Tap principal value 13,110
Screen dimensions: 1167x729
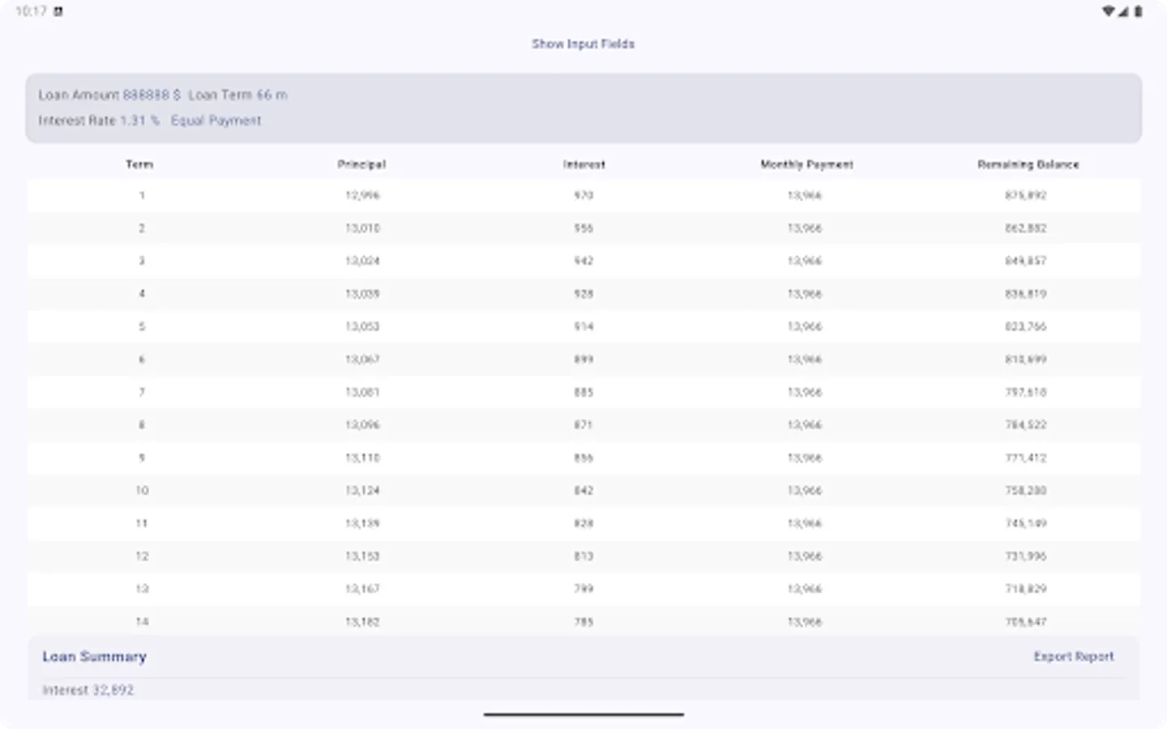362,458
